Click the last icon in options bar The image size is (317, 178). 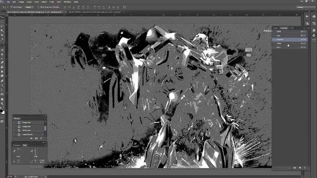coord(124,7)
